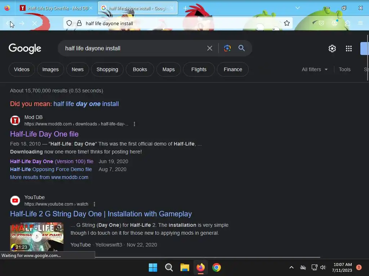This screenshot has height=276, width=369.
Task: Open File Explorer from taskbar
Action: tap(185, 267)
